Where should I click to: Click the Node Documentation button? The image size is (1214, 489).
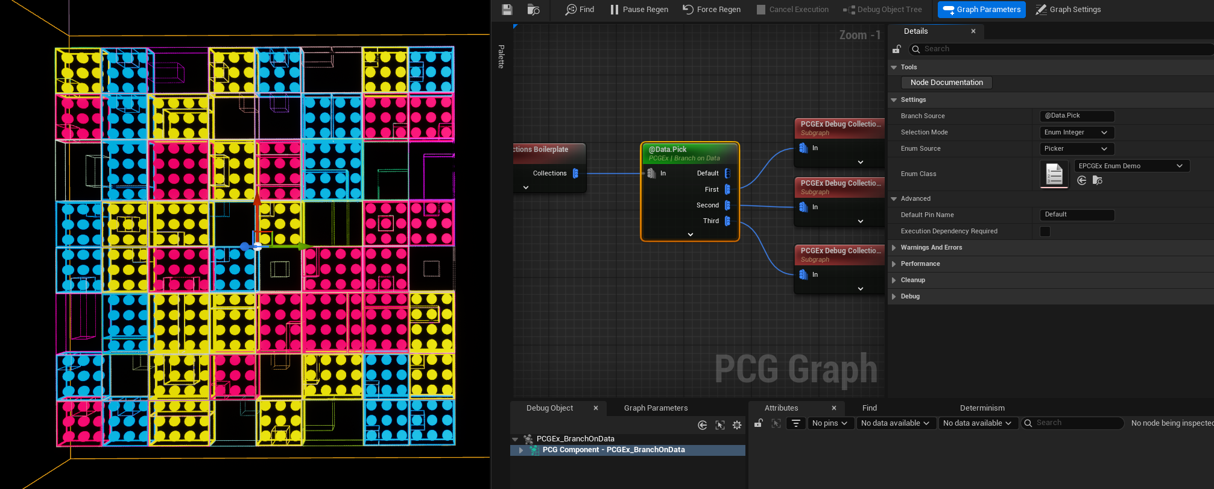(946, 83)
